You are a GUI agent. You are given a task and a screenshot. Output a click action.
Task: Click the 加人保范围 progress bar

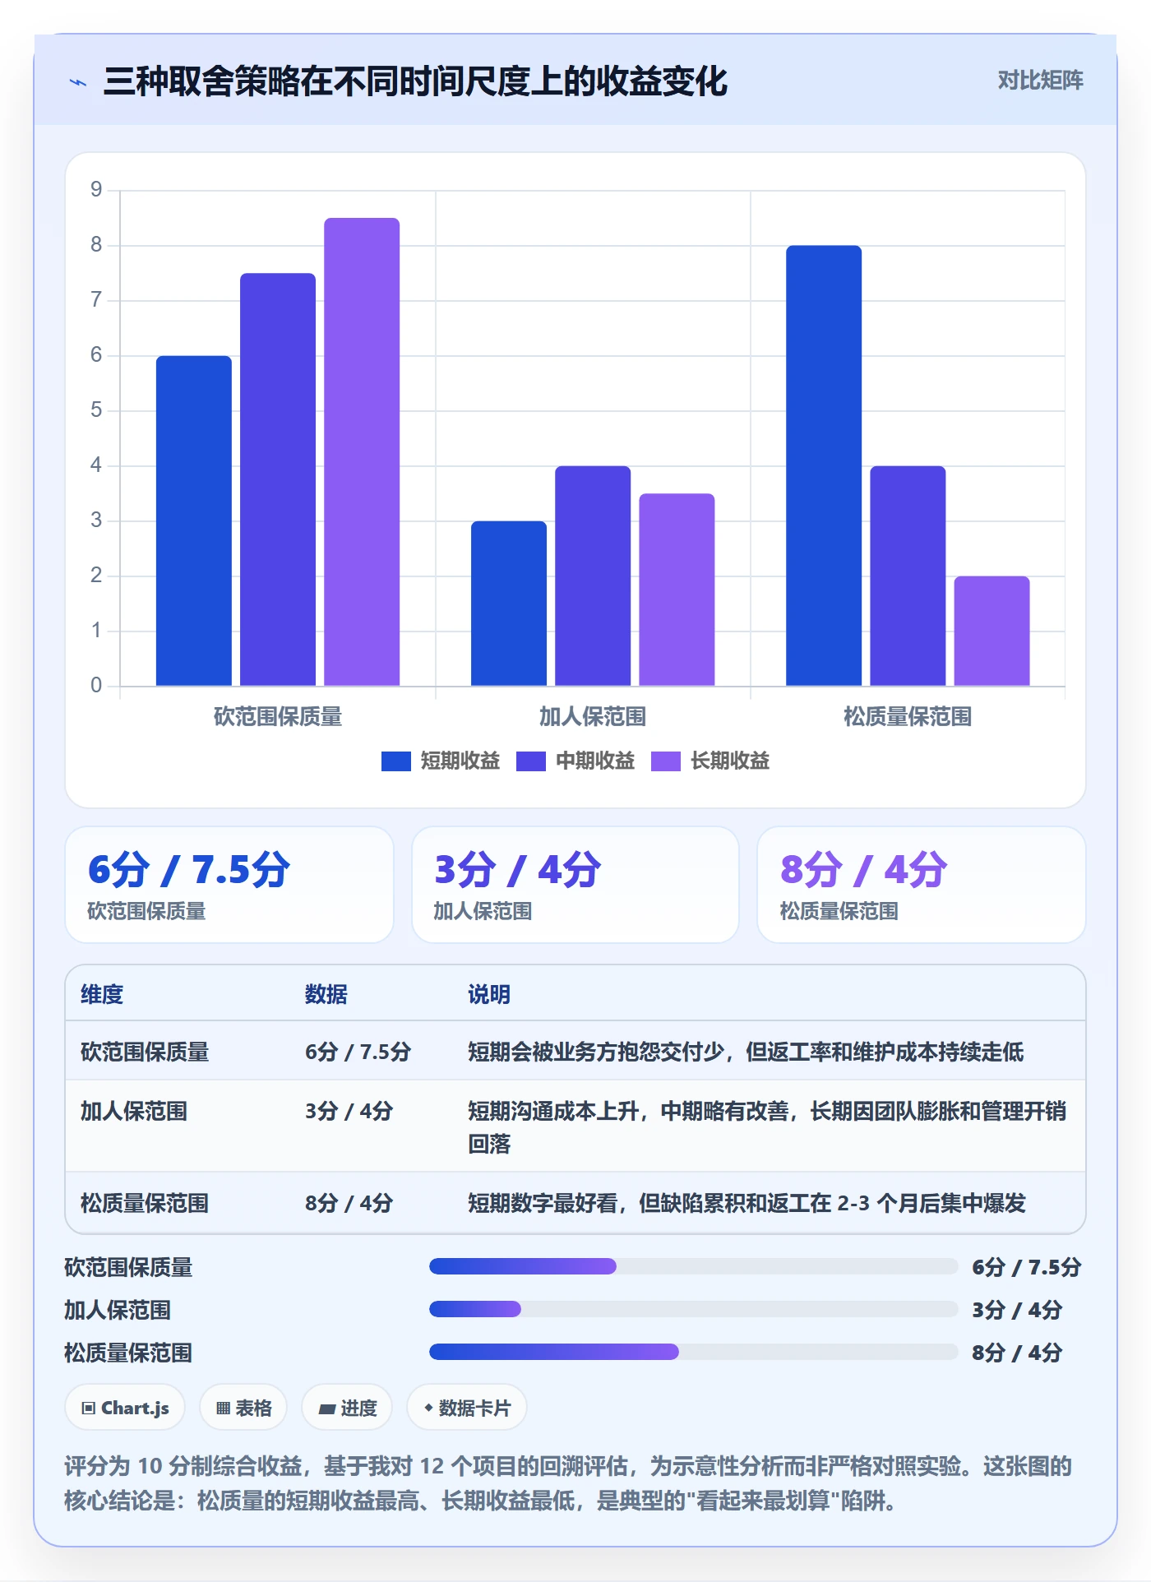(693, 1309)
